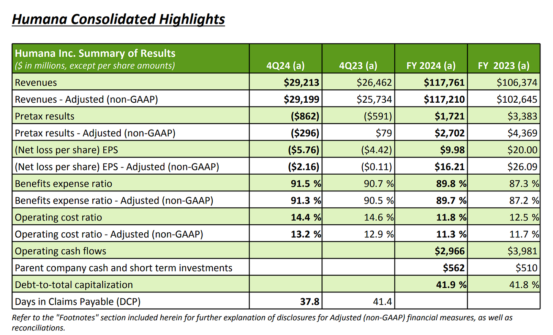Click the $1,721 pretax value

[x=450, y=116]
